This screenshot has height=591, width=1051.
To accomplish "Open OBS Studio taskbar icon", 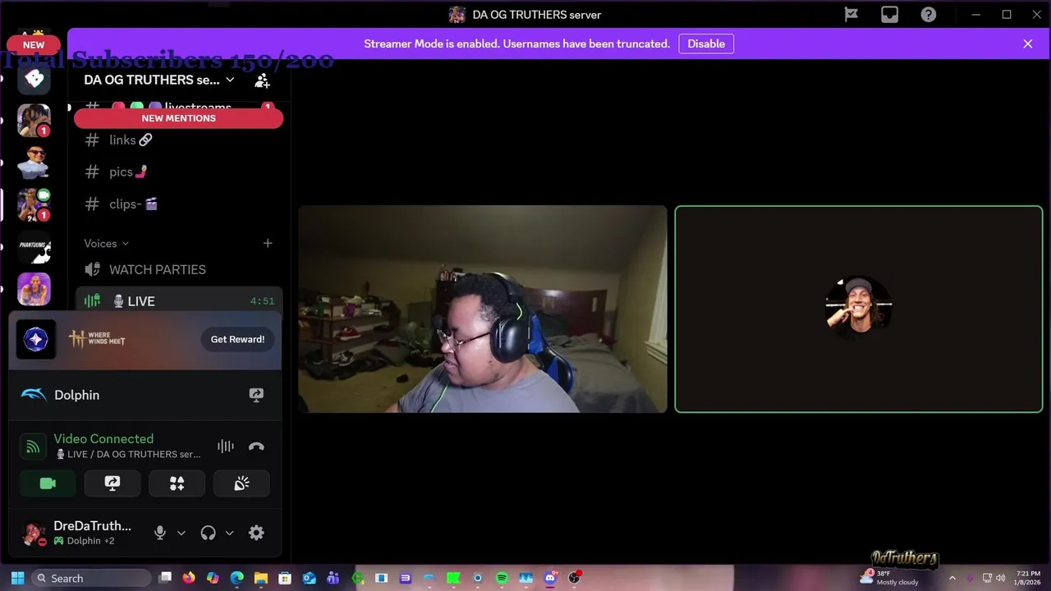I will point(574,578).
